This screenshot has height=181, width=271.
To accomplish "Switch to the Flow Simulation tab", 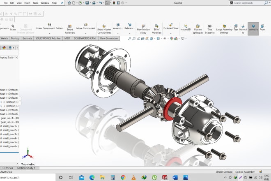I will point(109,38).
